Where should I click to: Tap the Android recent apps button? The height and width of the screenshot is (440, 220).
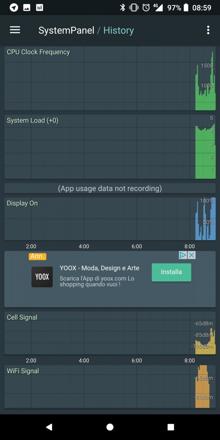click(x=170, y=427)
